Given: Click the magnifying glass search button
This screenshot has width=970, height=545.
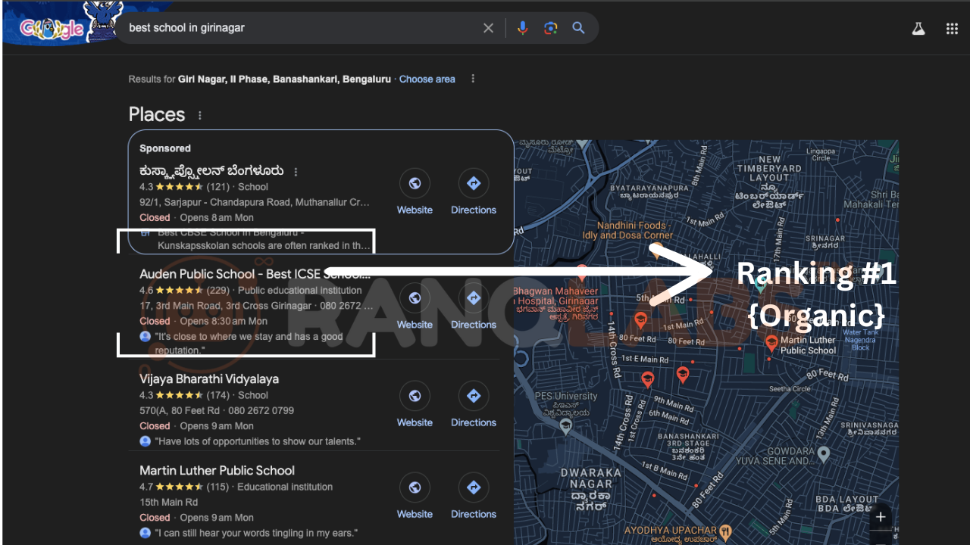Looking at the screenshot, I should tap(578, 28).
